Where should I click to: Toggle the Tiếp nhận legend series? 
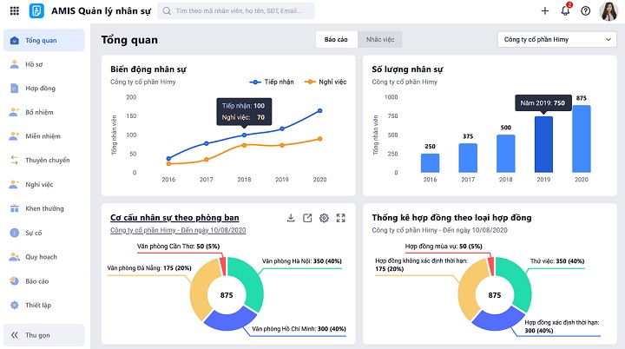(272, 82)
